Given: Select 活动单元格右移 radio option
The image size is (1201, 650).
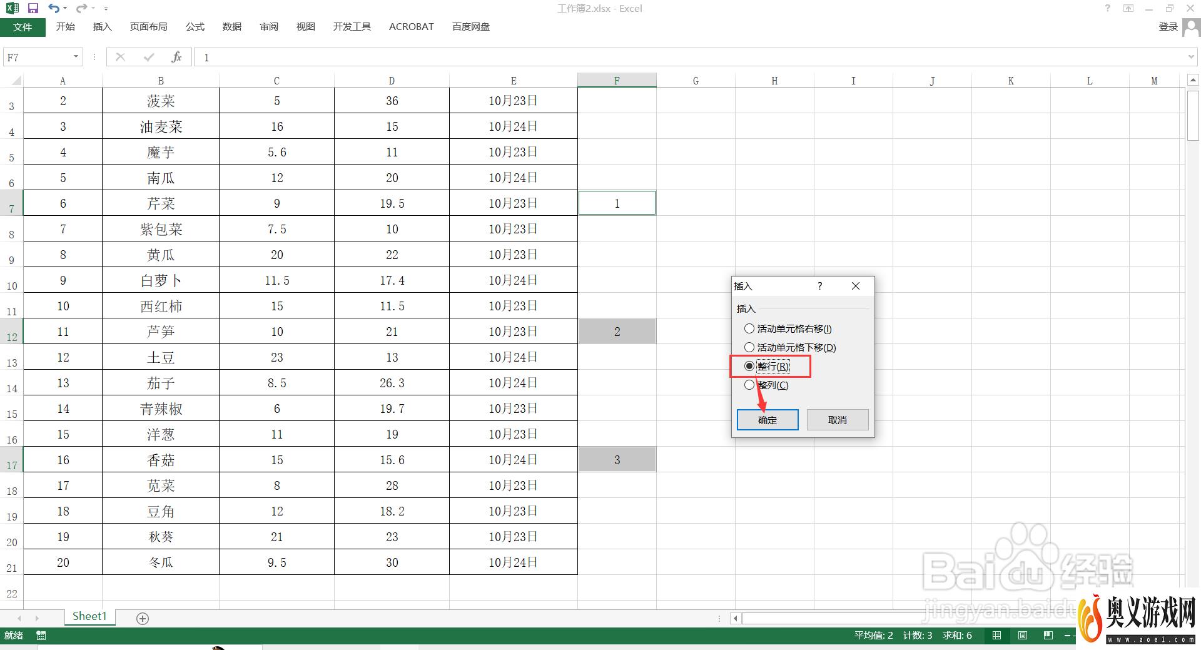Looking at the screenshot, I should (788, 328).
